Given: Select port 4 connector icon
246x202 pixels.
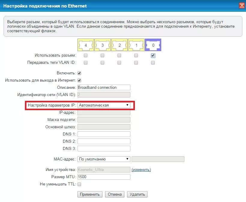Looking at the screenshot, I should 86,45.
